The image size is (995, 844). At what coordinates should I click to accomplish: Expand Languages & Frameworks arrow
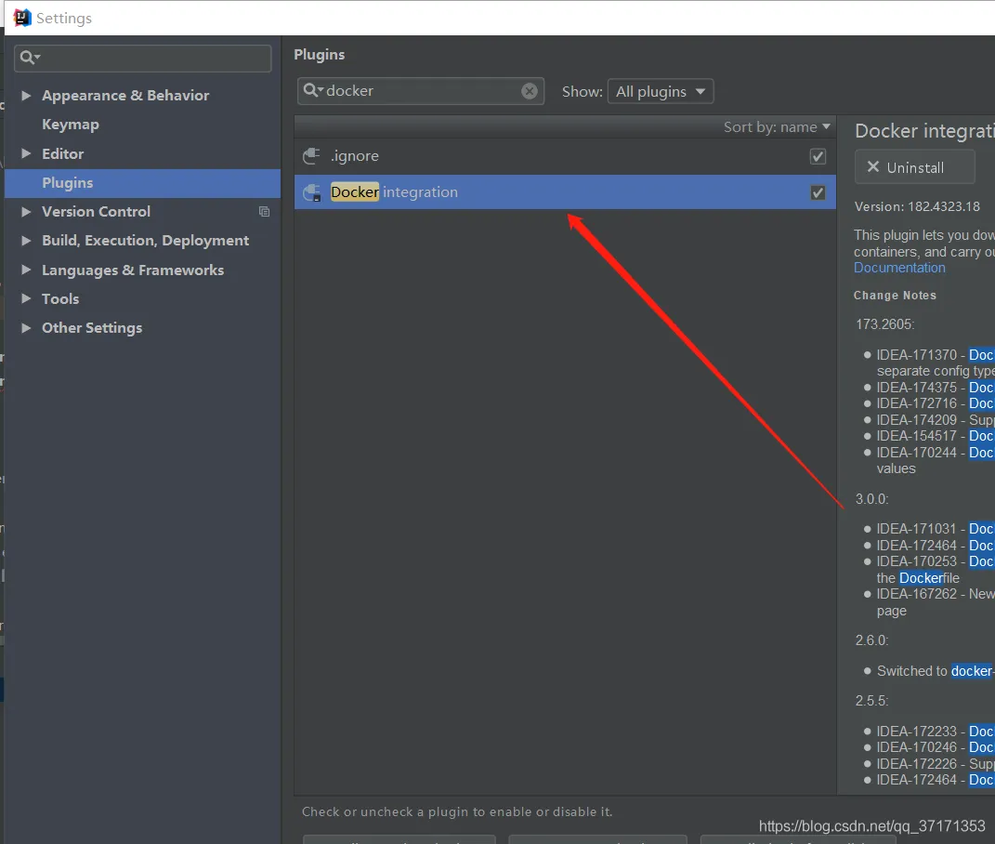coord(26,270)
